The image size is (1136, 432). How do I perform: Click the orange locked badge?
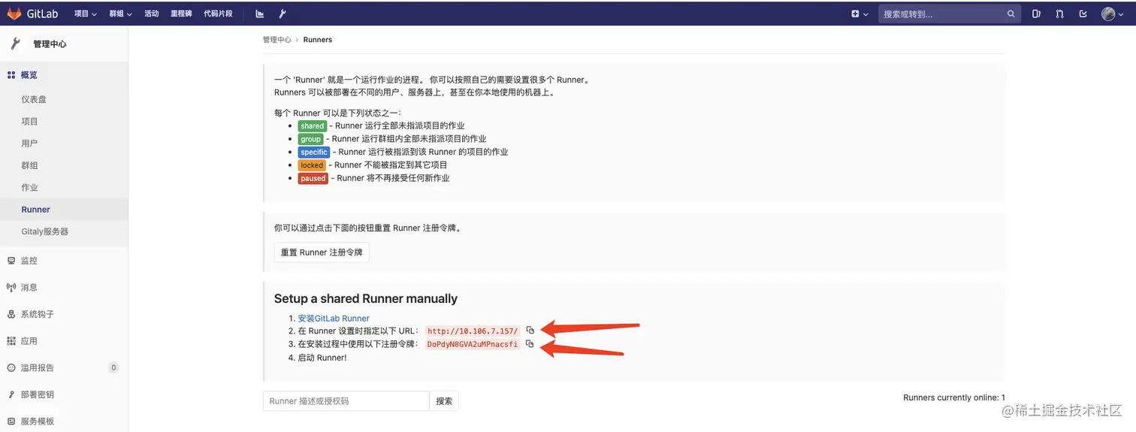click(312, 165)
